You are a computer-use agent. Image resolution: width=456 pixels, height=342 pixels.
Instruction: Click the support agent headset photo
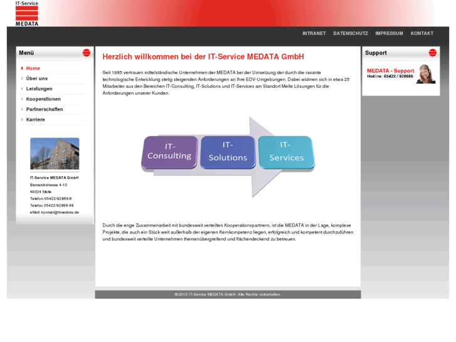[426, 74]
